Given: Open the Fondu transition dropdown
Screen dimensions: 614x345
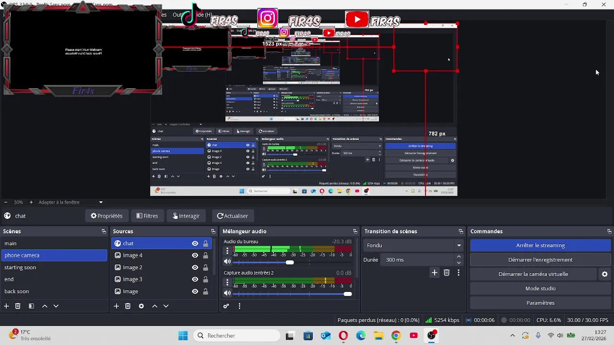Looking at the screenshot, I should tap(413, 245).
